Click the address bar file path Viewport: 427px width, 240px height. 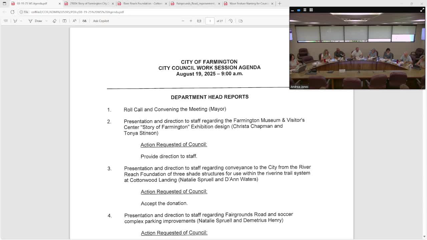(x=77, y=12)
